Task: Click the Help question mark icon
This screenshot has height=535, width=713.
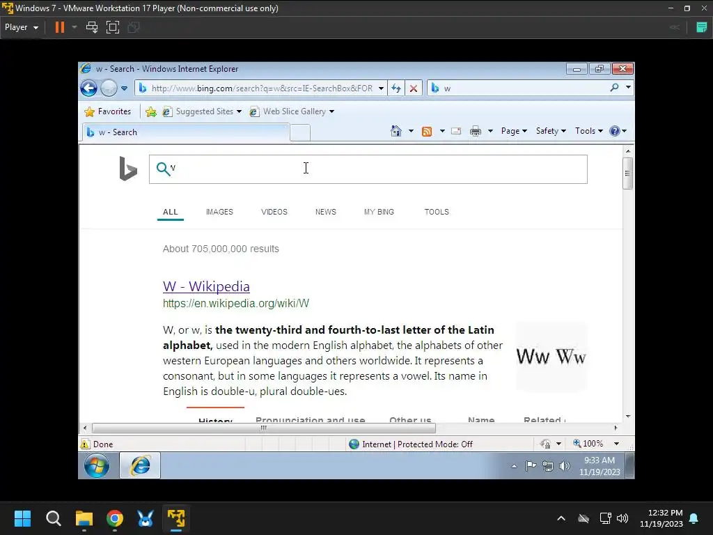Action: coord(614,131)
